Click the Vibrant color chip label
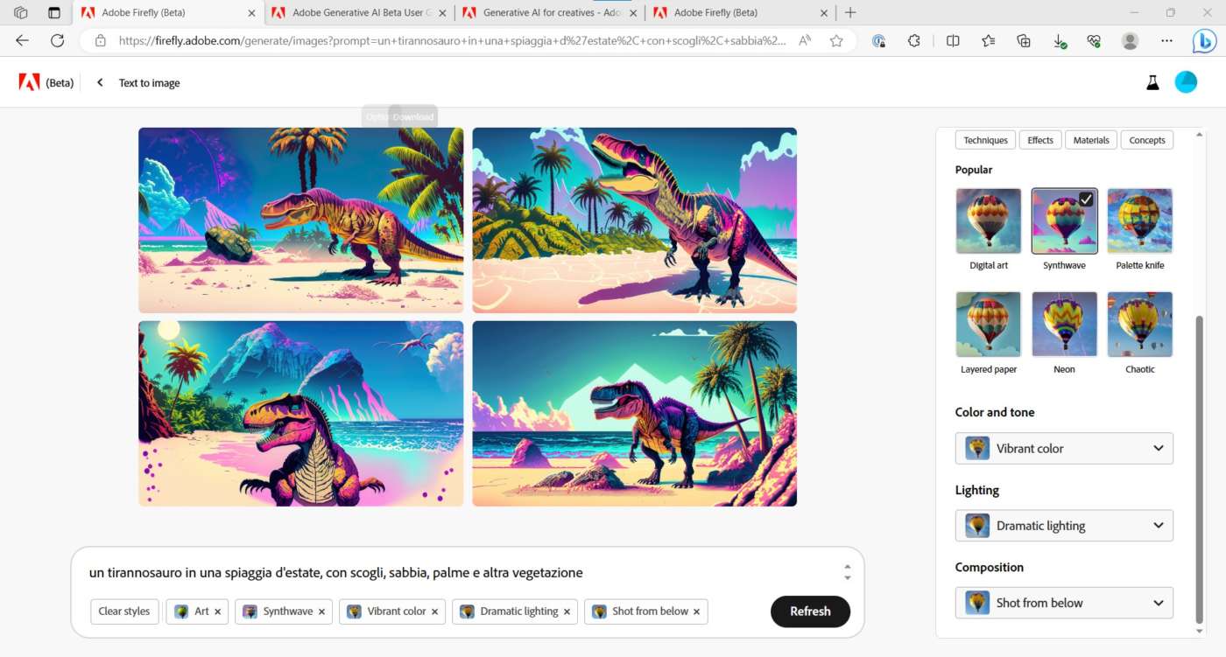Viewport: 1226px width, 657px height. tap(396, 612)
